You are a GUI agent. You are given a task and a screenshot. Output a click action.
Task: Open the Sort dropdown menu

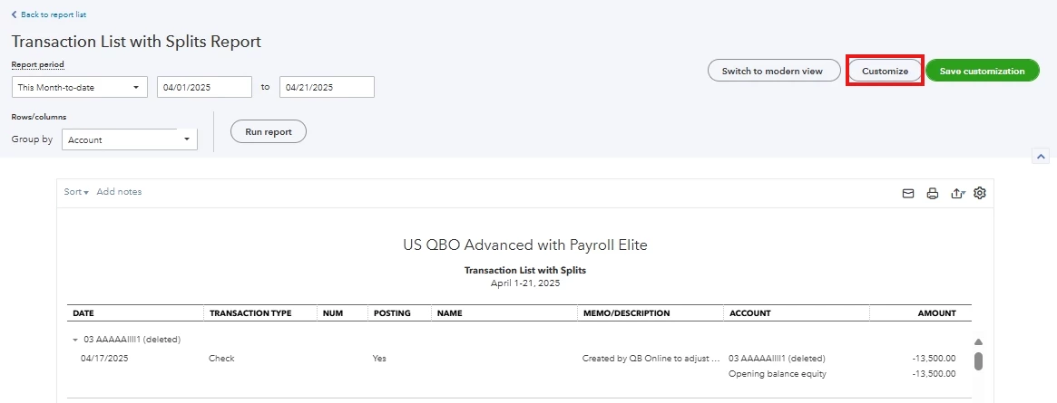click(76, 192)
